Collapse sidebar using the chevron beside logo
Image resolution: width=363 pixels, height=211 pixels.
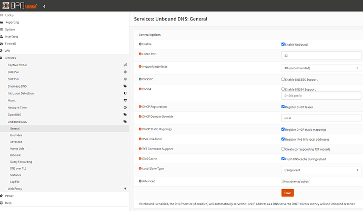click(44, 6)
